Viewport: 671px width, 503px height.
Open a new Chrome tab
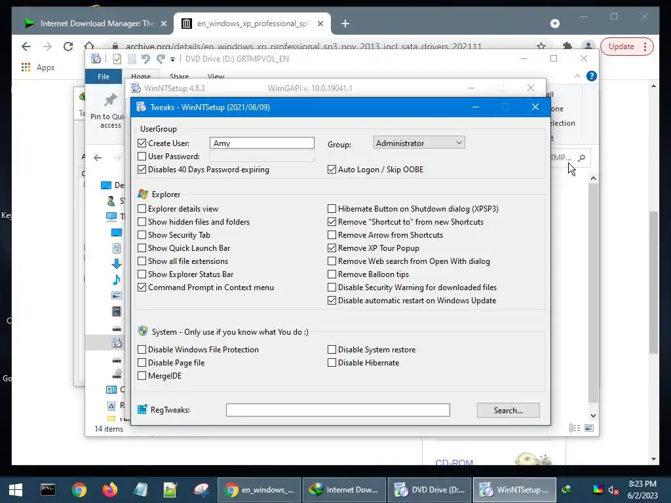tap(345, 24)
